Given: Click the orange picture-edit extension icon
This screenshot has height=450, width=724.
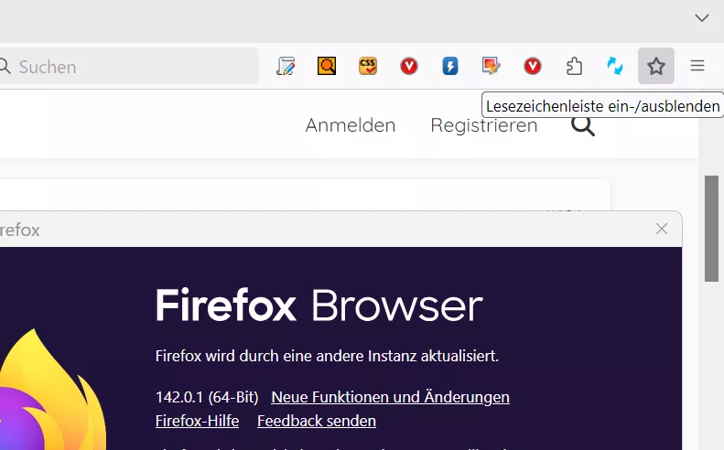Looking at the screenshot, I should click(491, 66).
